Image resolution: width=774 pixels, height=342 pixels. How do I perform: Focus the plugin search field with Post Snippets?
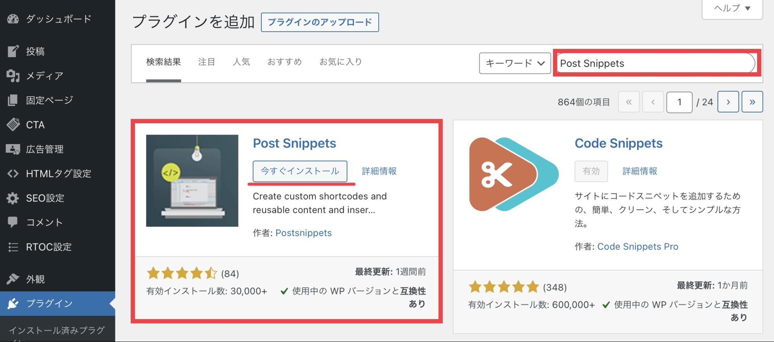point(656,63)
